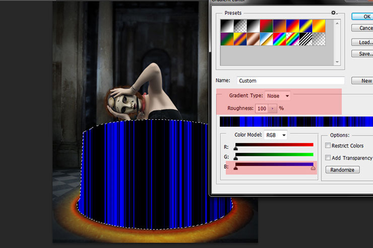Open the Gradient Type dropdown

tap(278, 96)
